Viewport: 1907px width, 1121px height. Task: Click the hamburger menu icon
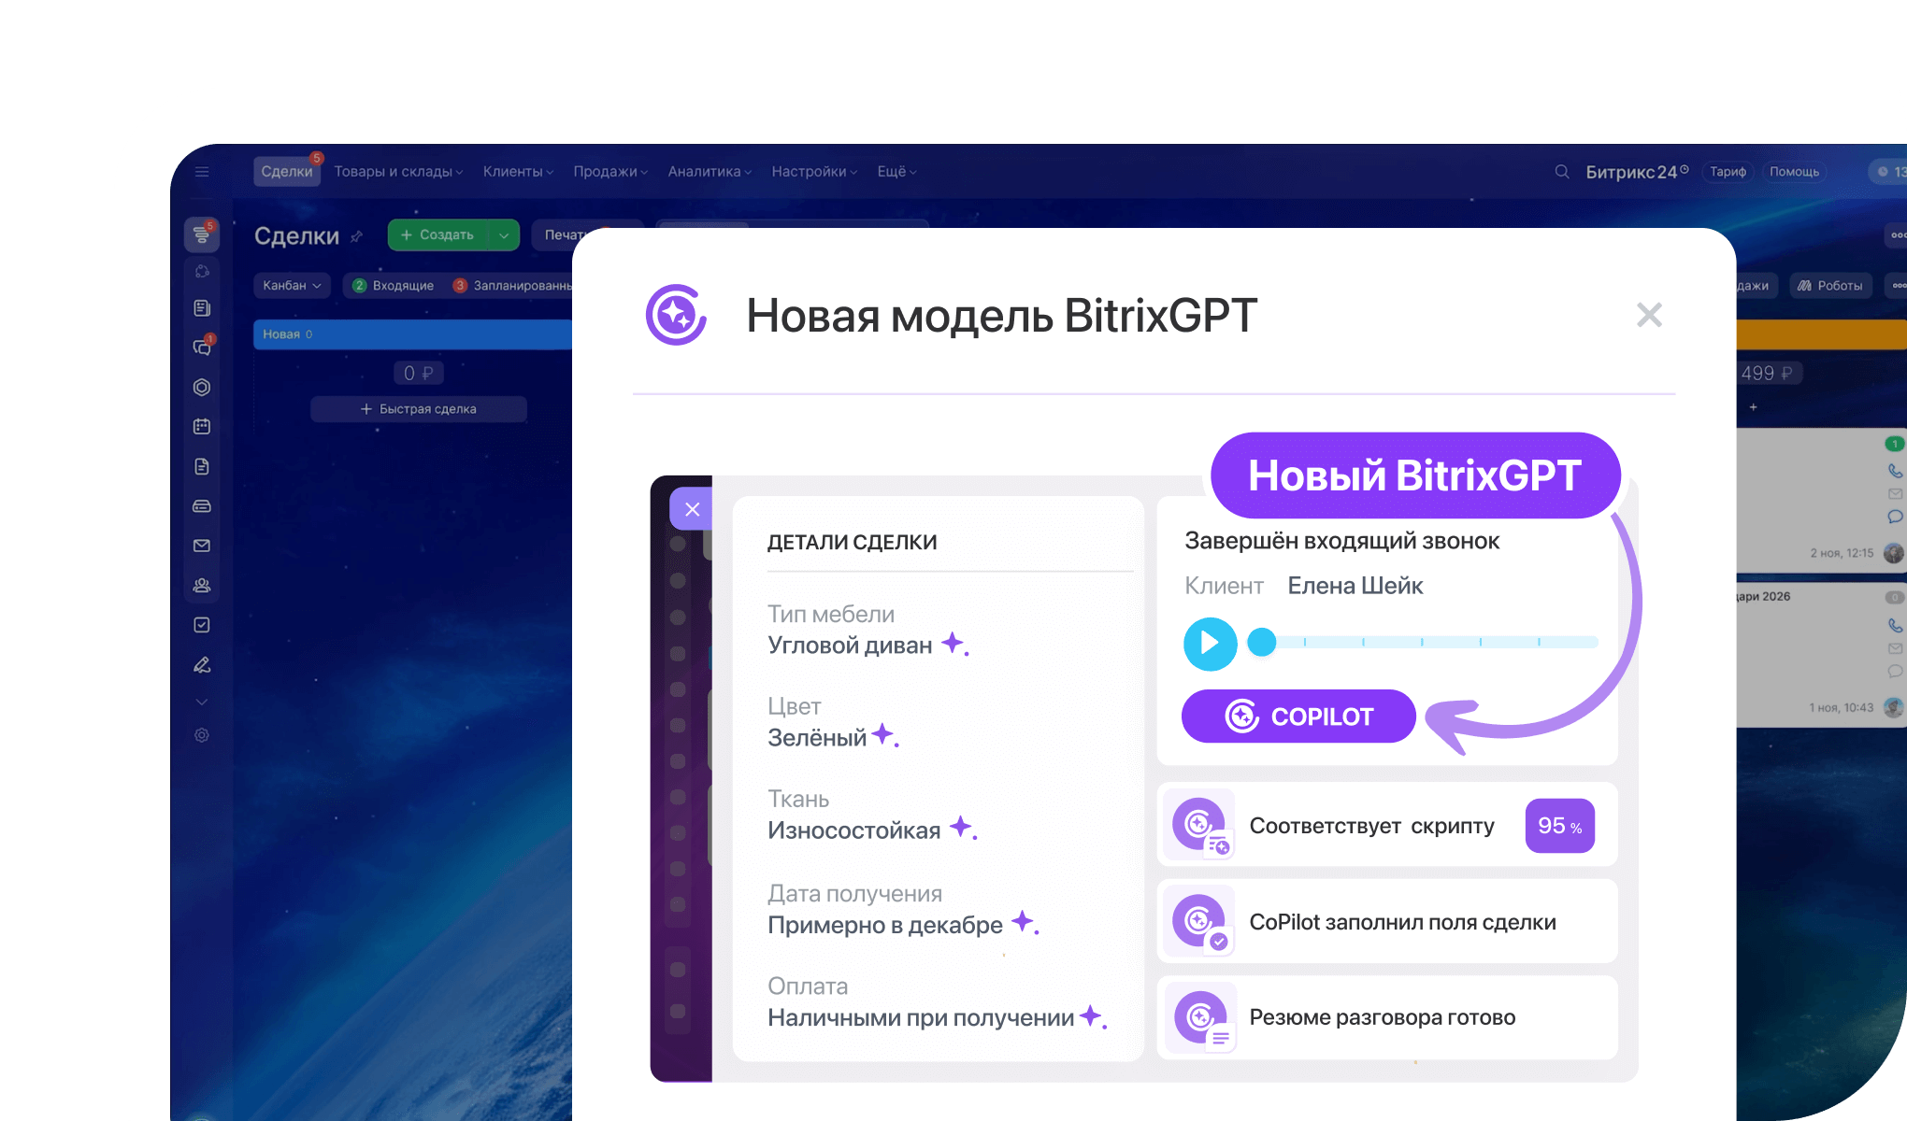(202, 172)
